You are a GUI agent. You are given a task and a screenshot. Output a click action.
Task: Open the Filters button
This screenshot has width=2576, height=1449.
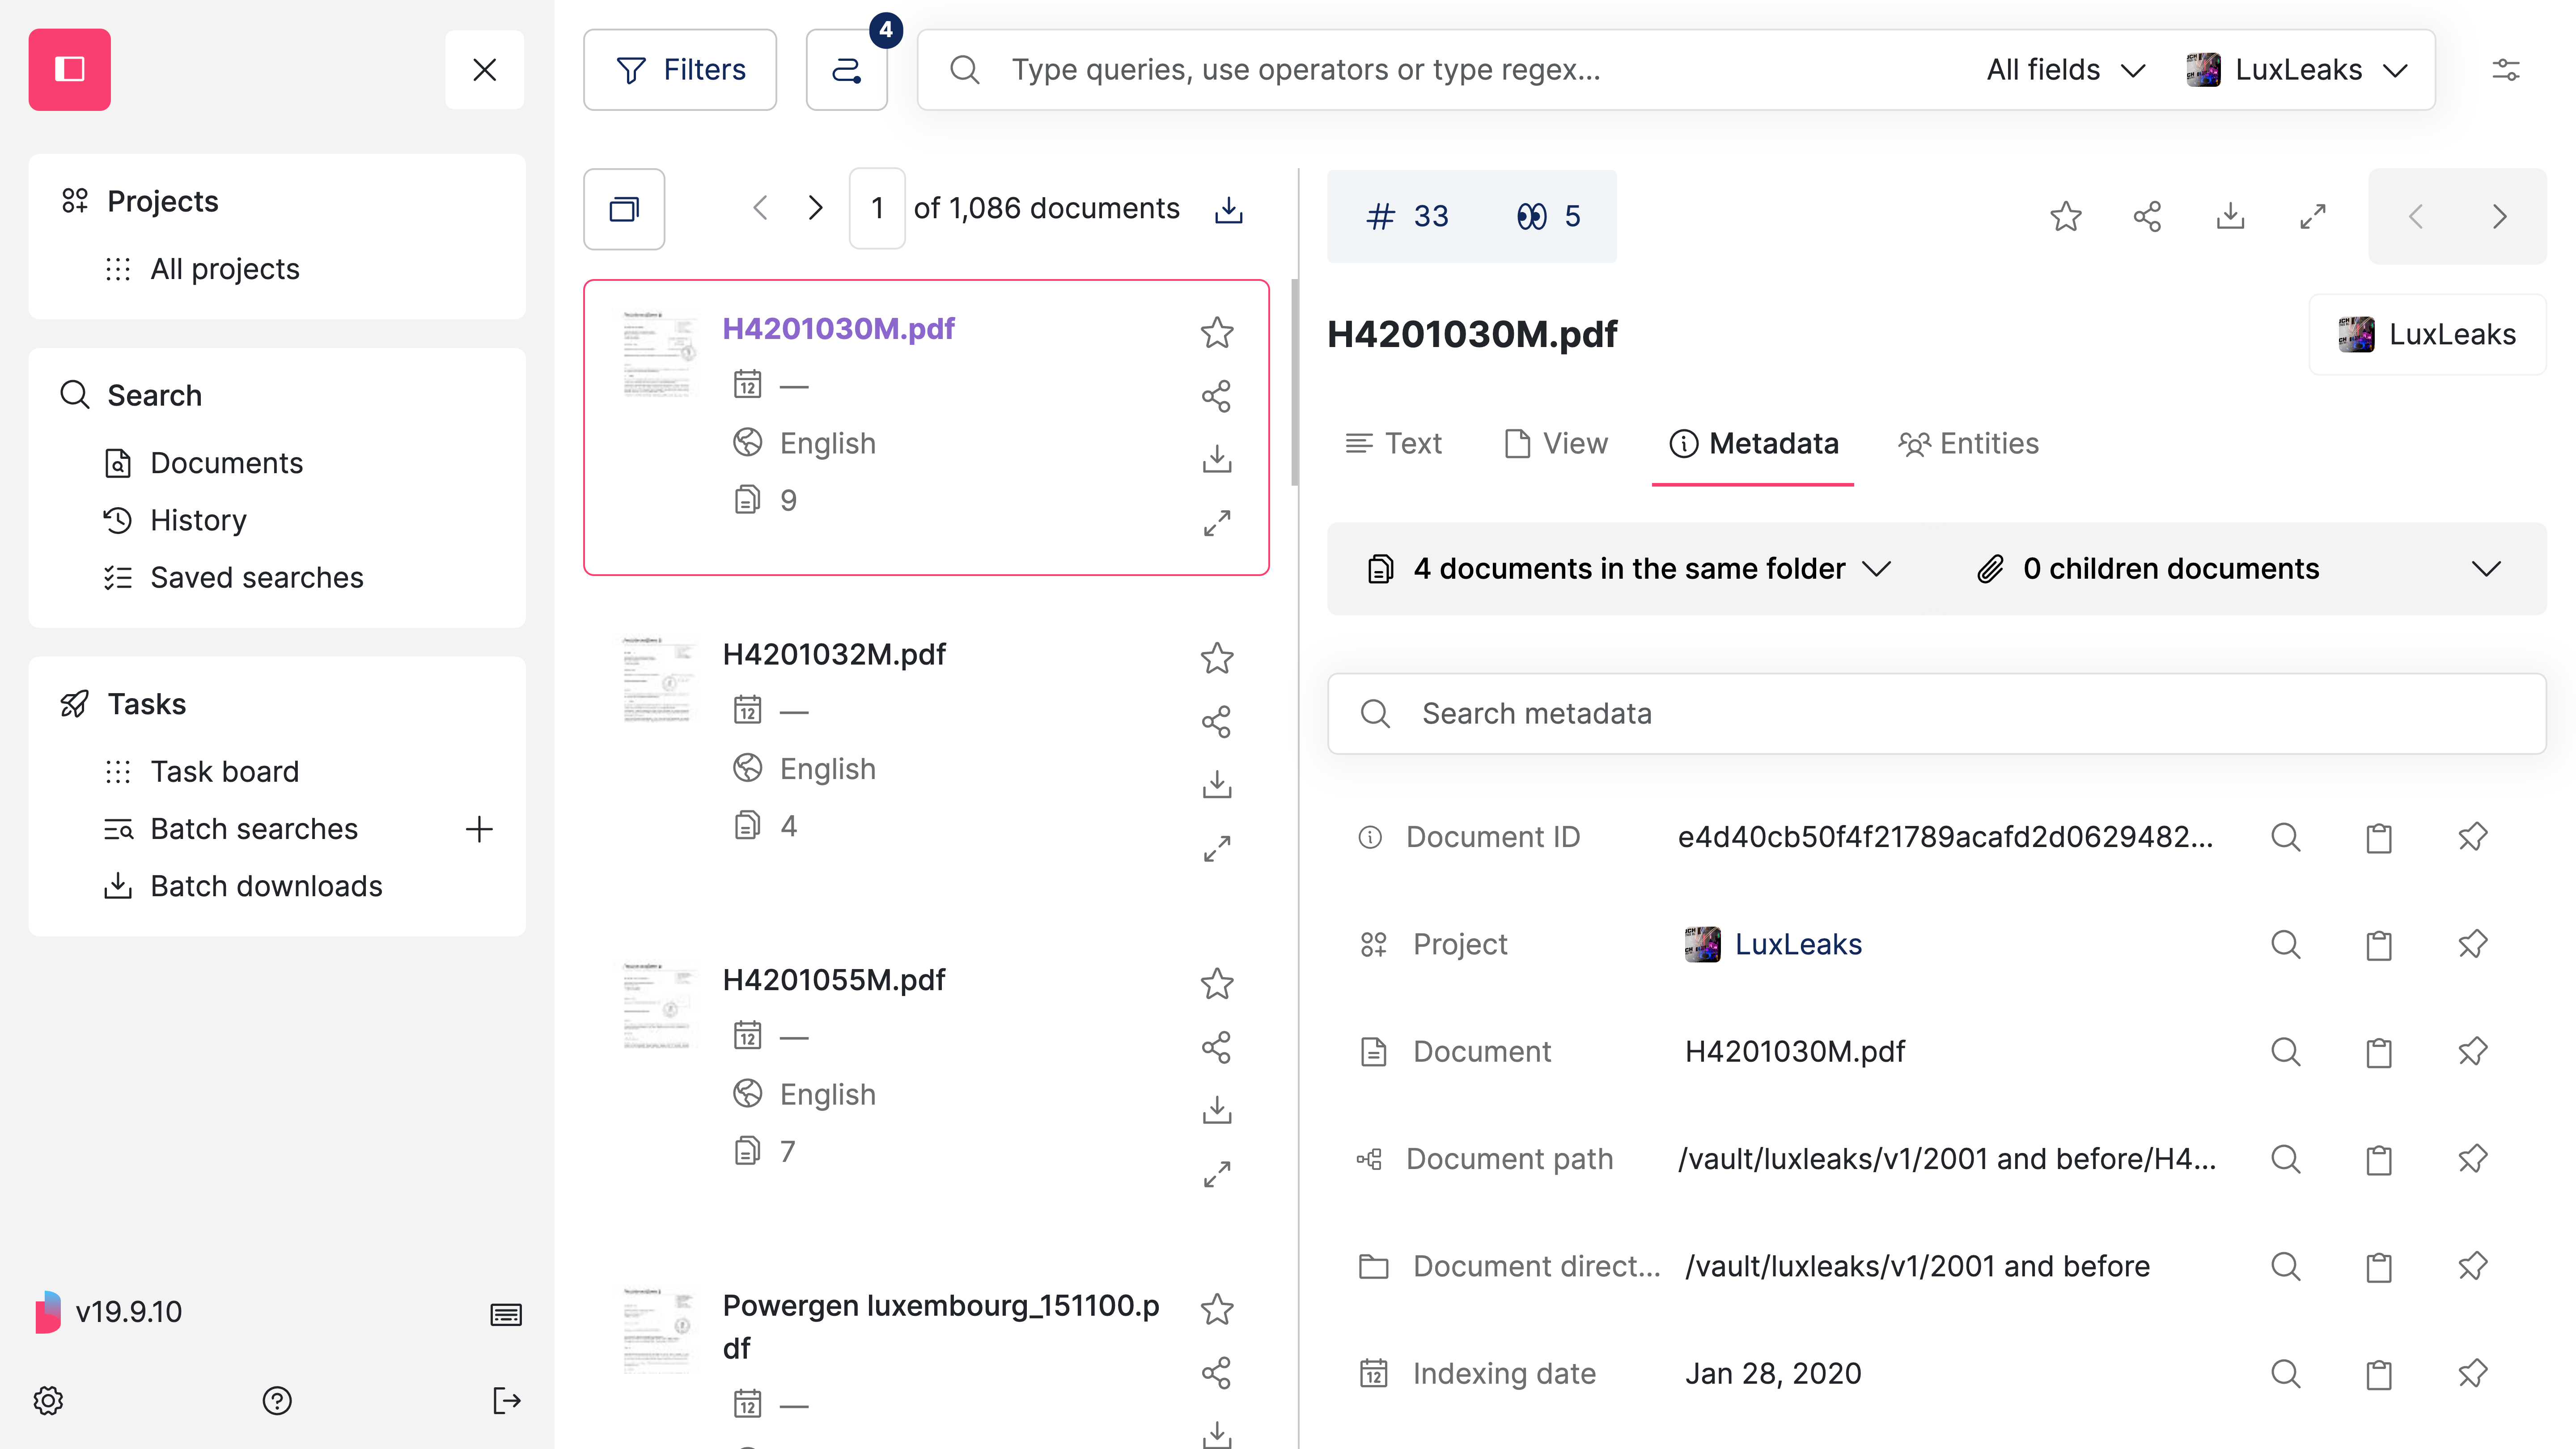(x=680, y=70)
